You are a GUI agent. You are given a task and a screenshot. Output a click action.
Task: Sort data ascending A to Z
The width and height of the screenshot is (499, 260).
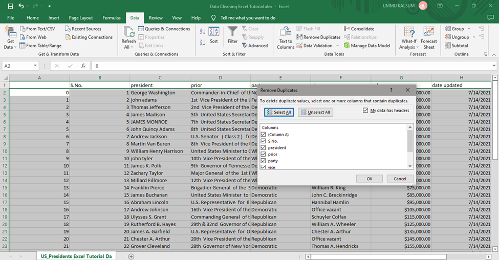pyautogui.click(x=203, y=32)
